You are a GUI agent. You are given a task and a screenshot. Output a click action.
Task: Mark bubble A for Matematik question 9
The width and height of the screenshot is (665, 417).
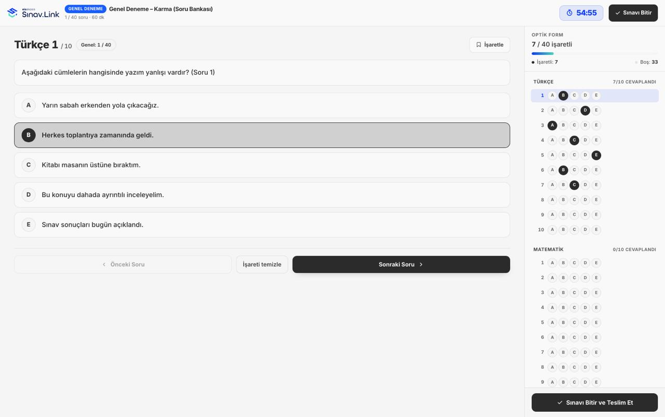(x=552, y=382)
